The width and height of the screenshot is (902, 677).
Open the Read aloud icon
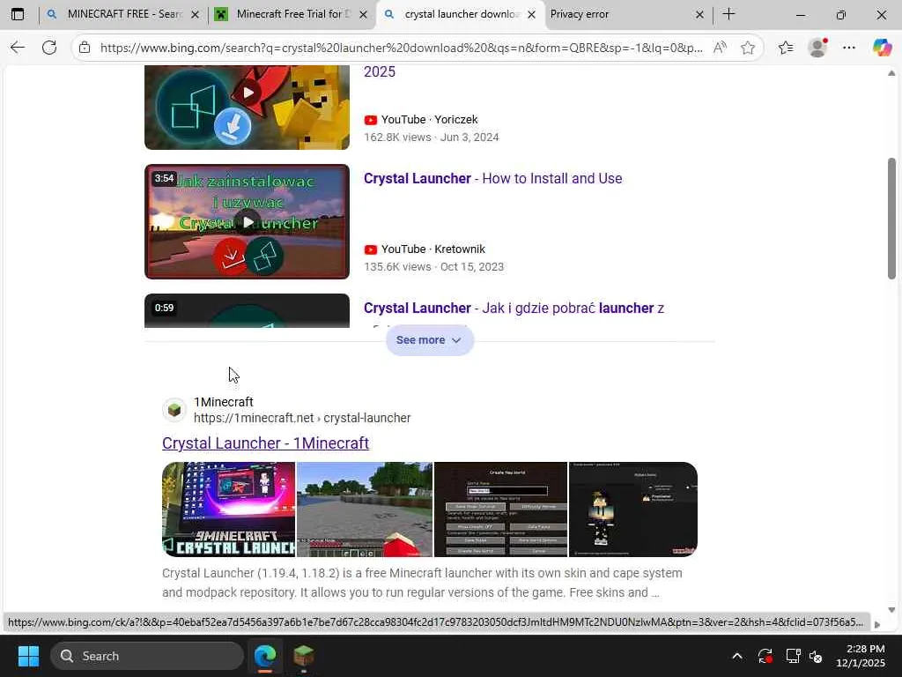point(720,48)
